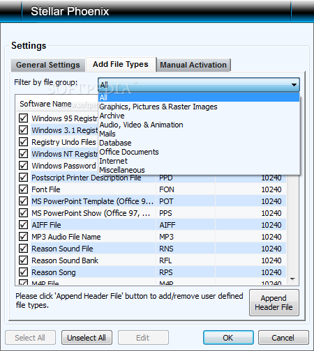The height and width of the screenshot is (351, 314).
Task: Choose the highlighted All option in list
Action: pos(199,97)
